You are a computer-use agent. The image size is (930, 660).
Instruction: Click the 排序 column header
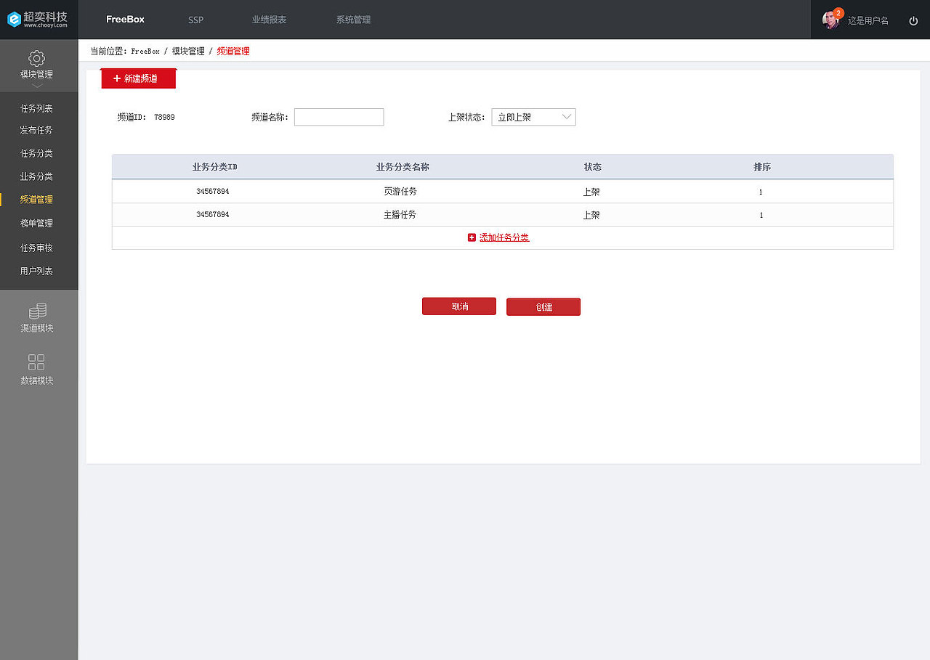(x=762, y=167)
